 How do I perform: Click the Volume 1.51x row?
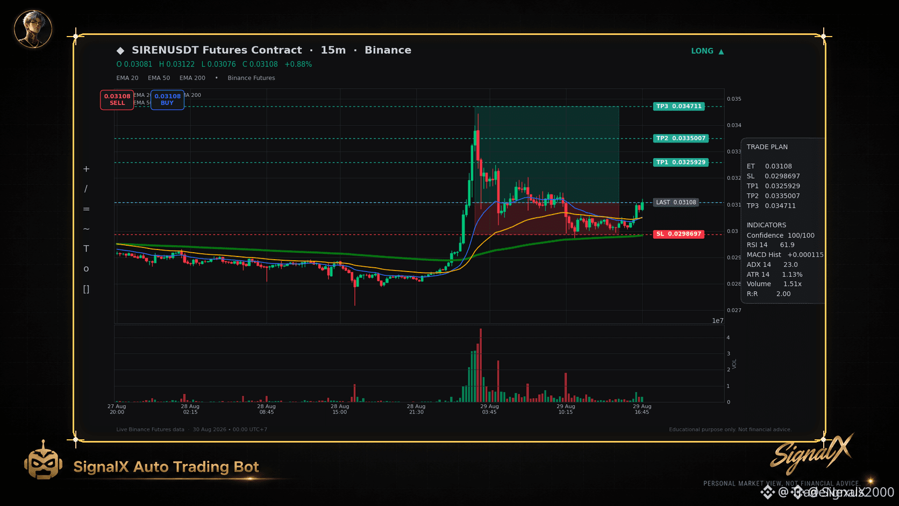(774, 284)
